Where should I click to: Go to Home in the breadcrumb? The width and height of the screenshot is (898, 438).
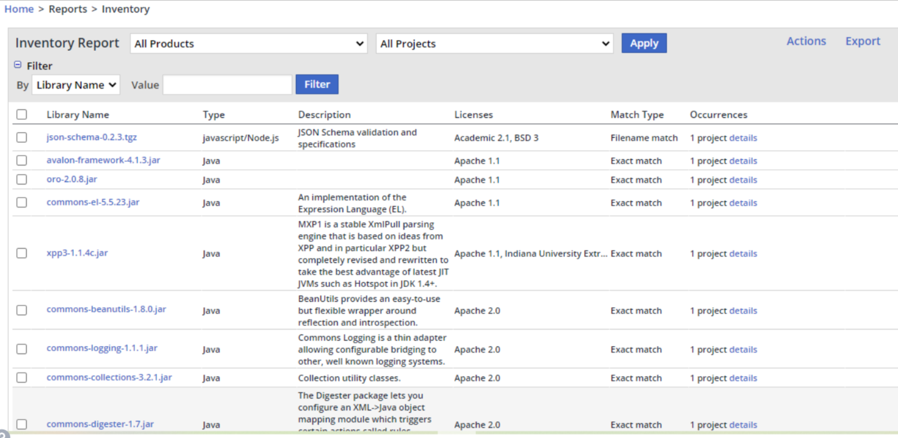click(x=19, y=9)
